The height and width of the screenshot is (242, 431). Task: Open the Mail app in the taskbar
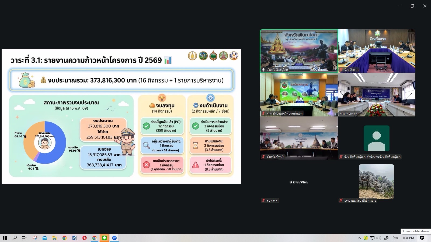click(45, 238)
